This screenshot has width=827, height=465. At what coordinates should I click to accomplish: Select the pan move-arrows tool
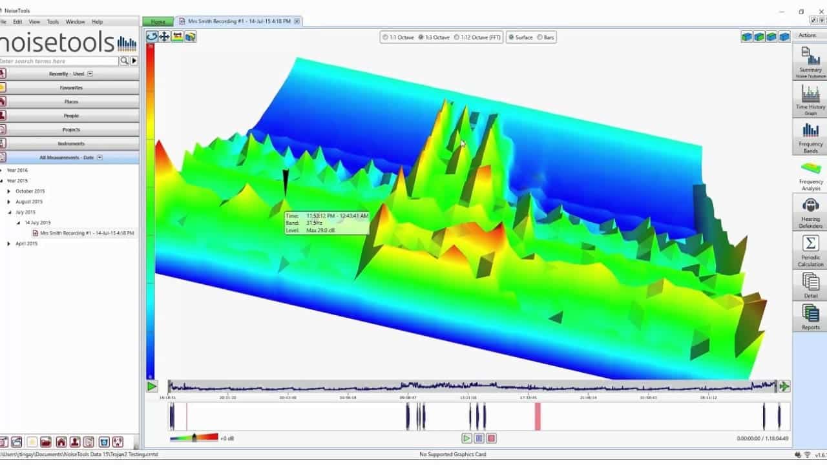point(164,37)
